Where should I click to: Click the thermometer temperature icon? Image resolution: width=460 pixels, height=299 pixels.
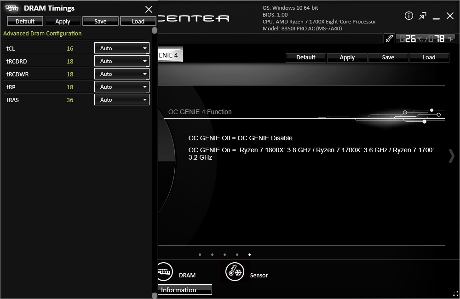pyautogui.click(x=389, y=39)
